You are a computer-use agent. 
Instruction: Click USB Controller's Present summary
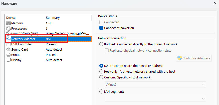point(51,44)
